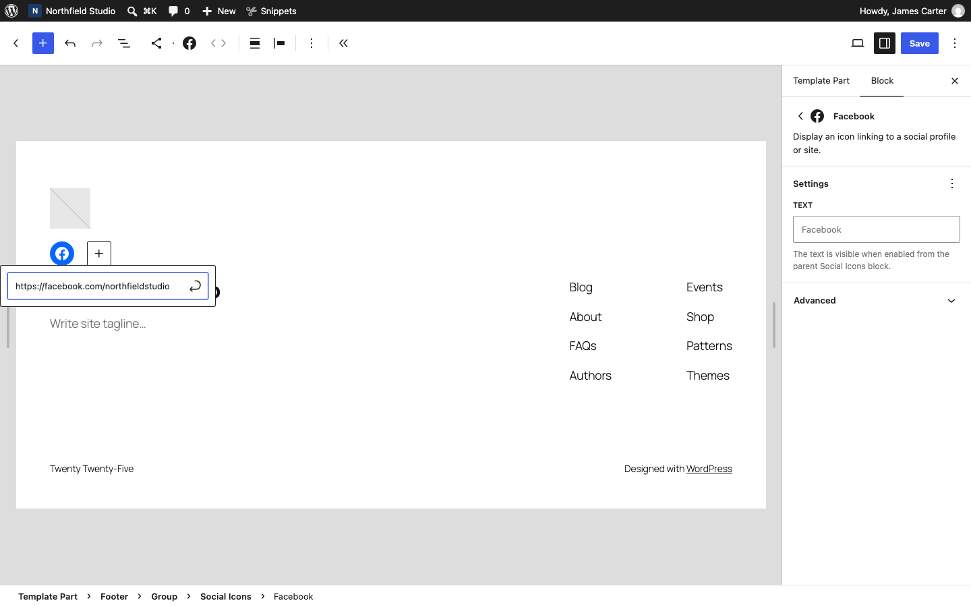
Task: Open the device preview view menu
Action: coord(858,43)
